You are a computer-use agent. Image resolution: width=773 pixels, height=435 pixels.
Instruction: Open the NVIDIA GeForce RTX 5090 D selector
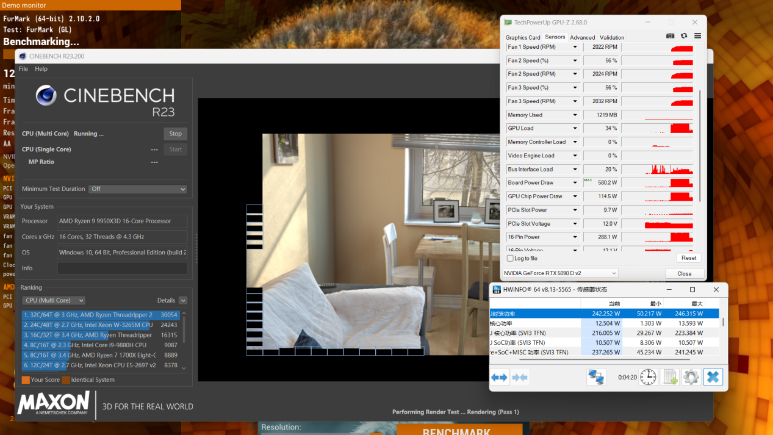click(x=560, y=273)
